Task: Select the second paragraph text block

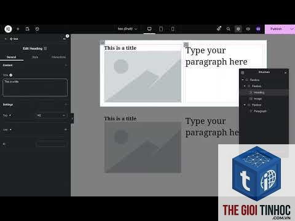Action: (x=212, y=127)
